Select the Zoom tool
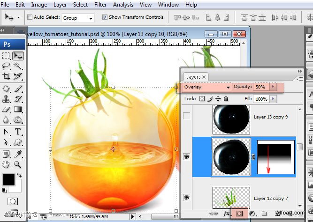This screenshot has width=313, height=222. [18, 164]
